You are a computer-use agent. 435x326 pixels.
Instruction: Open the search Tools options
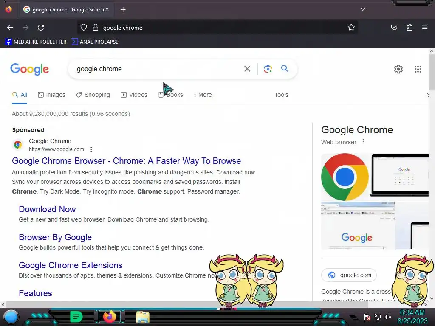point(281,95)
